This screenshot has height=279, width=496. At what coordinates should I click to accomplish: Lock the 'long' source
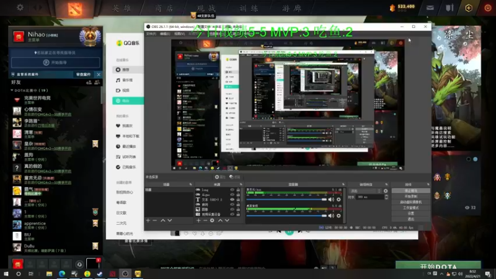click(x=238, y=190)
